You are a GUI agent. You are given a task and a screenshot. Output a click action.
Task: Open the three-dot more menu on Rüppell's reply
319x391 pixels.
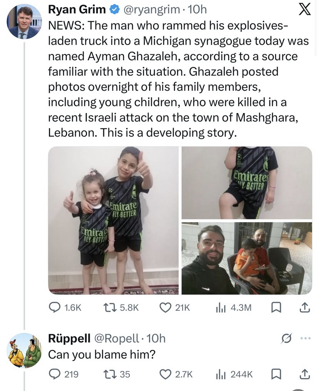coord(305,339)
